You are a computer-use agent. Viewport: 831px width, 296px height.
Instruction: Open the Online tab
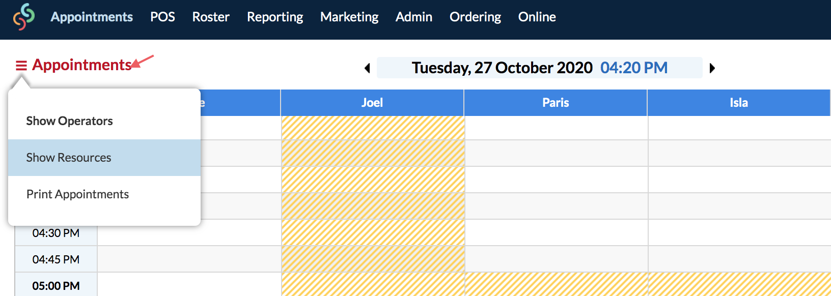click(x=537, y=17)
